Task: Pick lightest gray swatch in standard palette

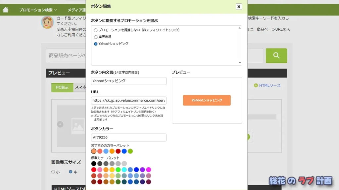Action: (124, 164)
